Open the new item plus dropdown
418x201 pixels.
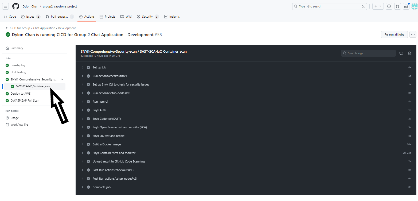(378, 6)
